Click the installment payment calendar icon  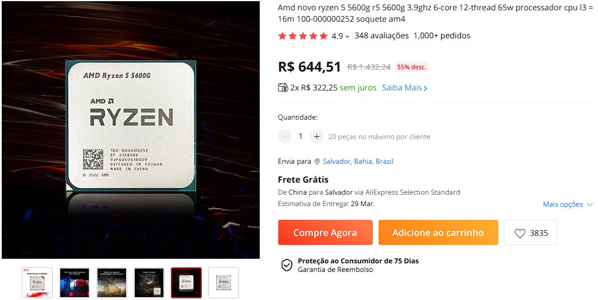(283, 88)
